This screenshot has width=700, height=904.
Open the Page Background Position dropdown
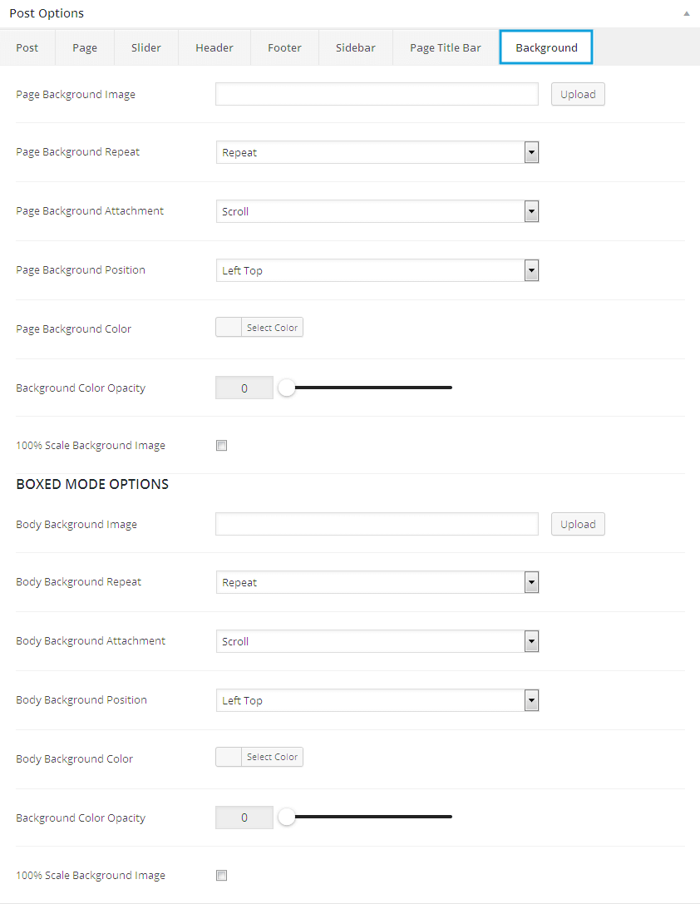[377, 270]
